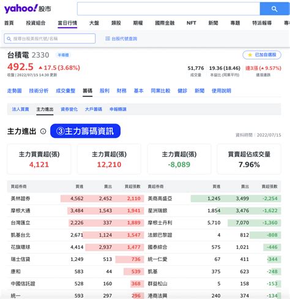Click the 買賣超佔成交量 7.96% card
The width and height of the screenshot is (290, 299).
(x=249, y=159)
